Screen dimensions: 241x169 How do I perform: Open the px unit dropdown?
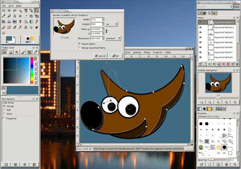(x=112, y=24)
